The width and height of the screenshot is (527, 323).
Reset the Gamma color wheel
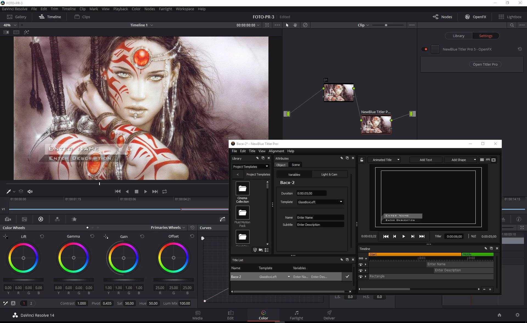(x=92, y=236)
